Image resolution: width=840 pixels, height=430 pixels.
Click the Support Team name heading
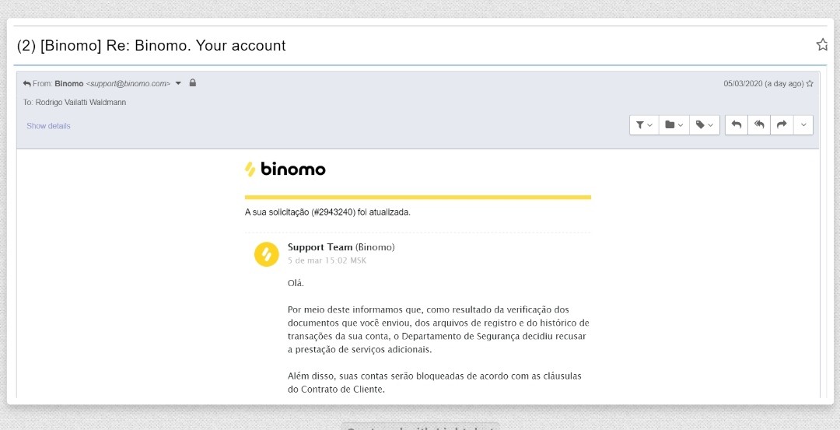pos(320,246)
